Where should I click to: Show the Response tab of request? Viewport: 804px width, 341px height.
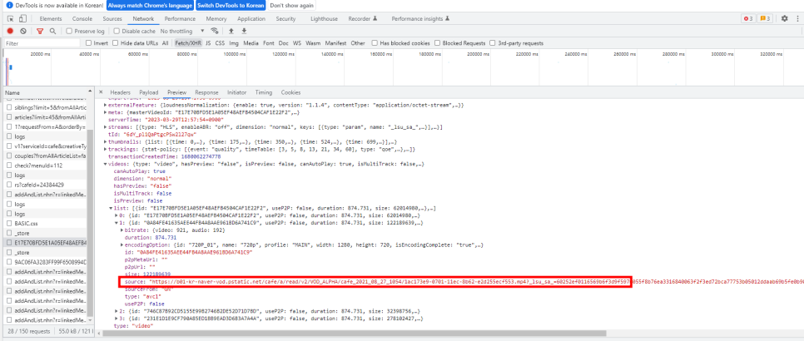[x=206, y=92]
